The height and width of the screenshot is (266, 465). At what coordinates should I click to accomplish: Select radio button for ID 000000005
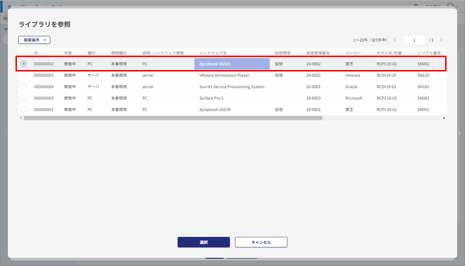pos(24,75)
